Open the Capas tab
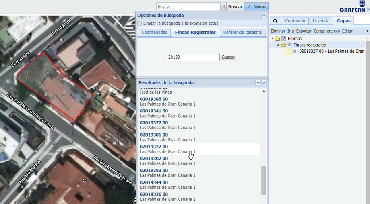The image size is (370, 204). pyautogui.click(x=343, y=21)
